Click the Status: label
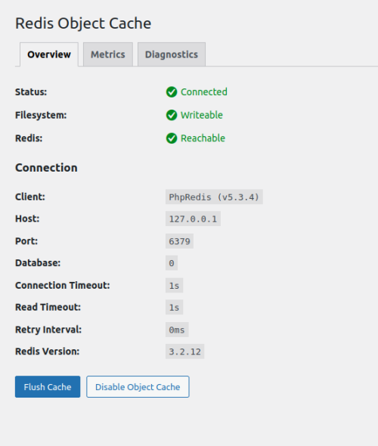Image resolution: width=378 pixels, height=446 pixels. click(x=31, y=92)
